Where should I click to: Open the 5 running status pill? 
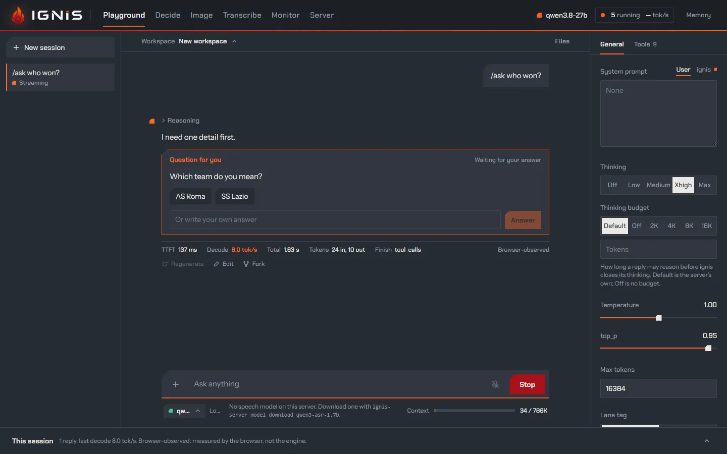[635, 15]
